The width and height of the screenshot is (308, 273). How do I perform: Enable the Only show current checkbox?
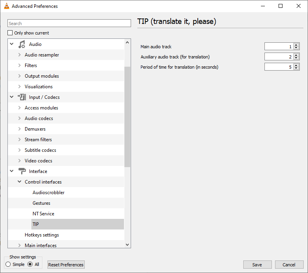coord(10,33)
